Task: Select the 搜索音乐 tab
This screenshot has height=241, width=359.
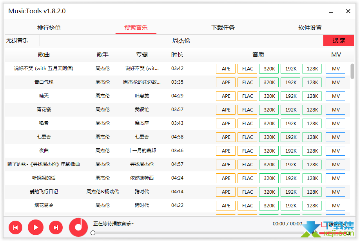Action: (136, 28)
